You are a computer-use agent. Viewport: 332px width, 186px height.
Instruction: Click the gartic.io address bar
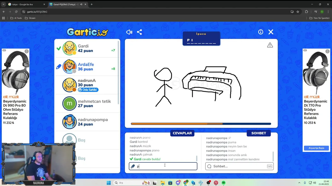[x=156, y=12]
